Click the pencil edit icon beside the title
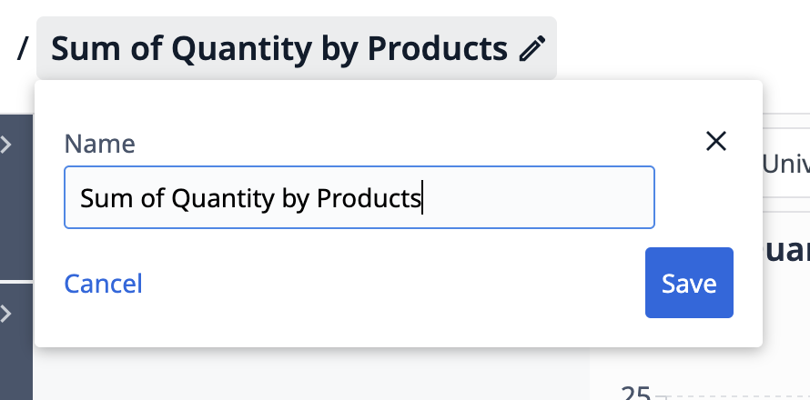Screen dimensions: 810x400 tap(532, 48)
